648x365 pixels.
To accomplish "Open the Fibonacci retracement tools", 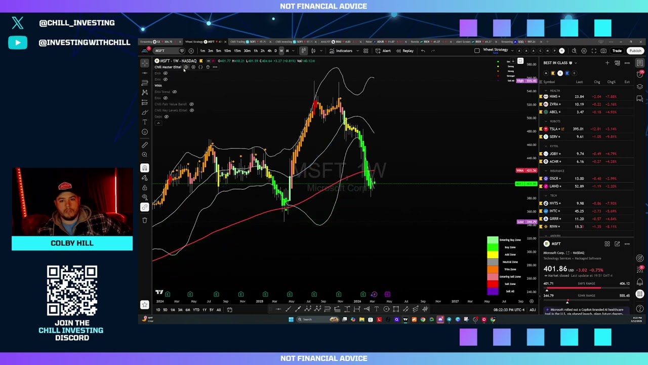I will (x=145, y=83).
